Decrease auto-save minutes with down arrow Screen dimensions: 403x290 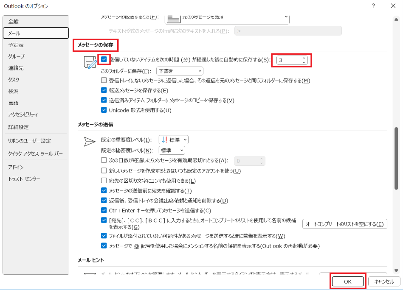304,62
